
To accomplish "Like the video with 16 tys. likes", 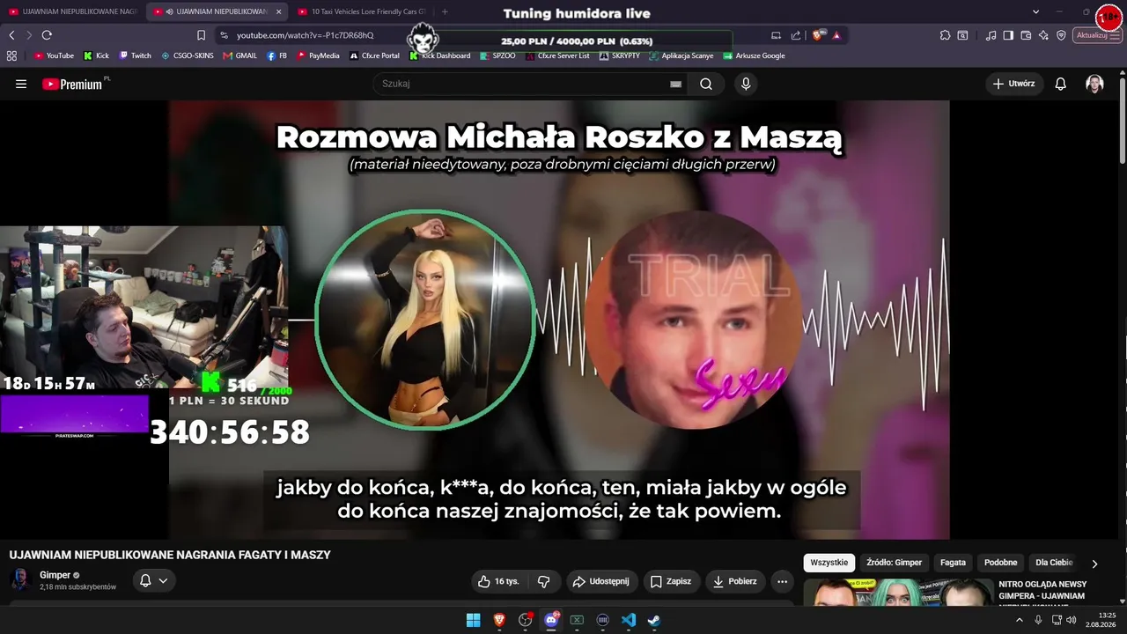I will (x=499, y=581).
